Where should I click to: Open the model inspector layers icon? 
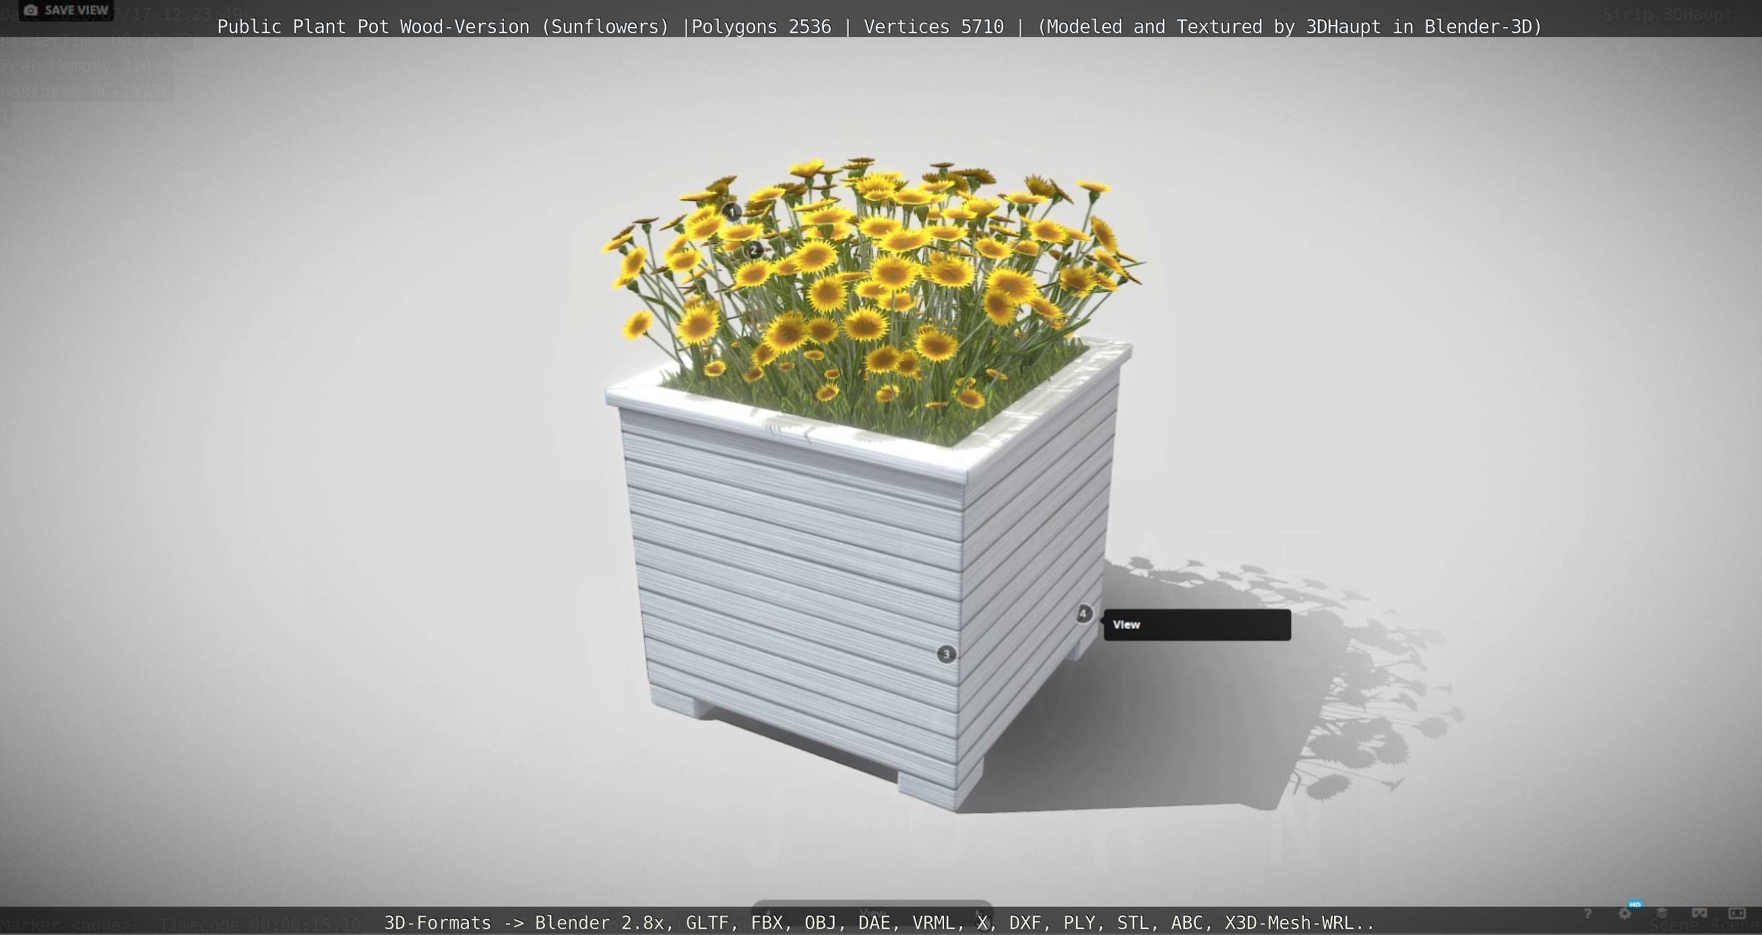1662,913
